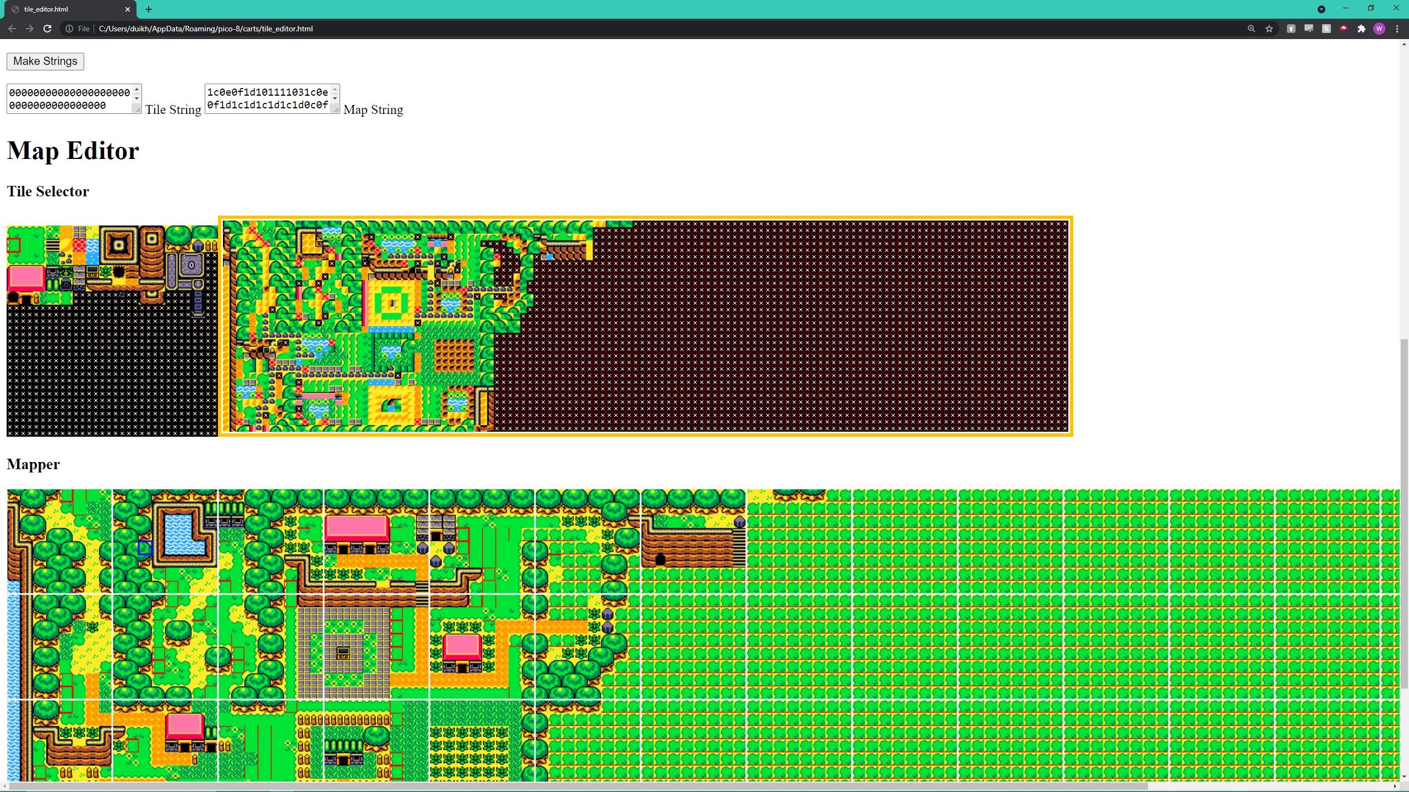
Task: Open the CSS extension icon
Action: [x=1308, y=29]
